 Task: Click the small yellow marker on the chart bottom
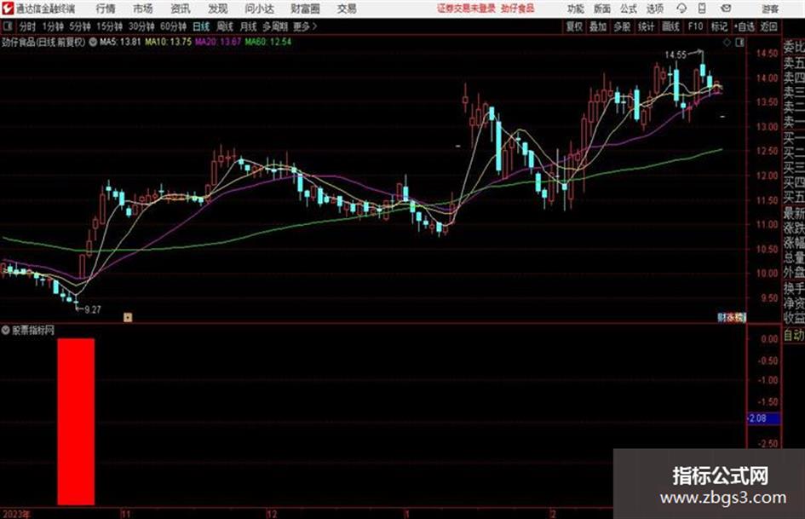coord(128,317)
